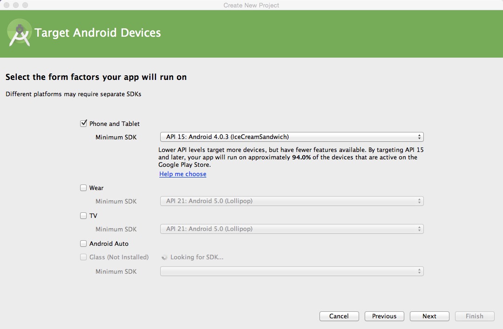Click the Android Studio logo icon

point(19,33)
